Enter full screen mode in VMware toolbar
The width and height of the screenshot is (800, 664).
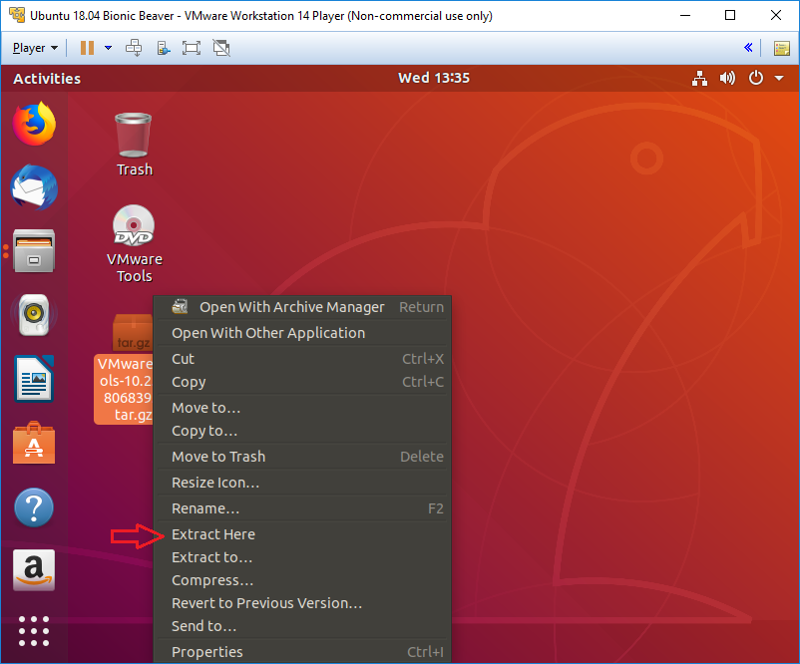point(192,48)
